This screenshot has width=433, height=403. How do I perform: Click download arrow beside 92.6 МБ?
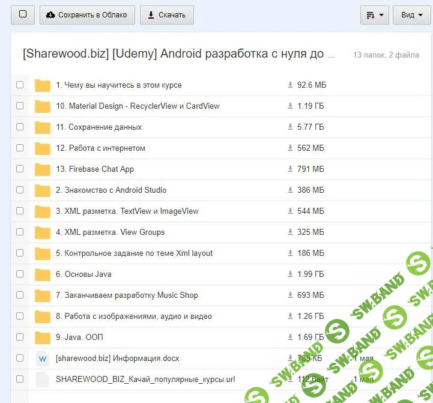pos(291,85)
